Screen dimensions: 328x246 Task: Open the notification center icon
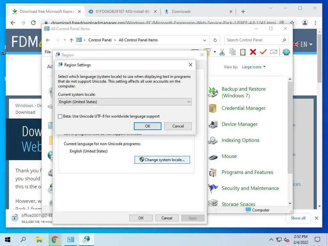pos(317,240)
